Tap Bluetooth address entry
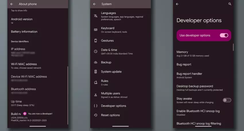Viewport: 244px width, 131px height. point(38,91)
